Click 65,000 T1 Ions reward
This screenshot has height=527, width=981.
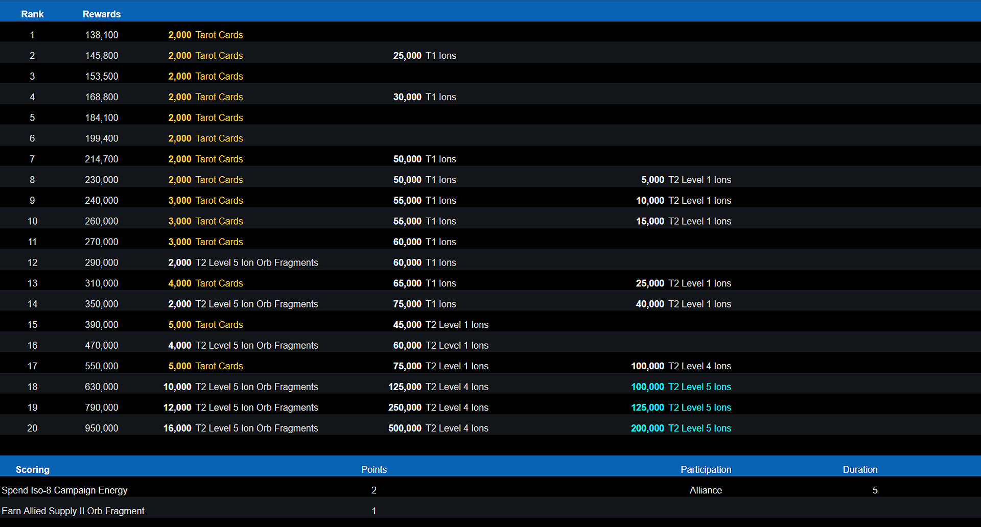coord(425,283)
